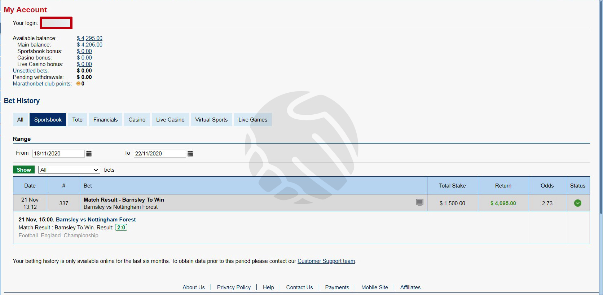
Task: Open the Unsettled bets link
Action: pos(31,71)
